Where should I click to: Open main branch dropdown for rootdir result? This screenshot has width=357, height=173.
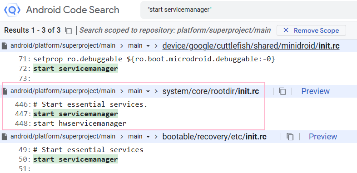[139, 91]
